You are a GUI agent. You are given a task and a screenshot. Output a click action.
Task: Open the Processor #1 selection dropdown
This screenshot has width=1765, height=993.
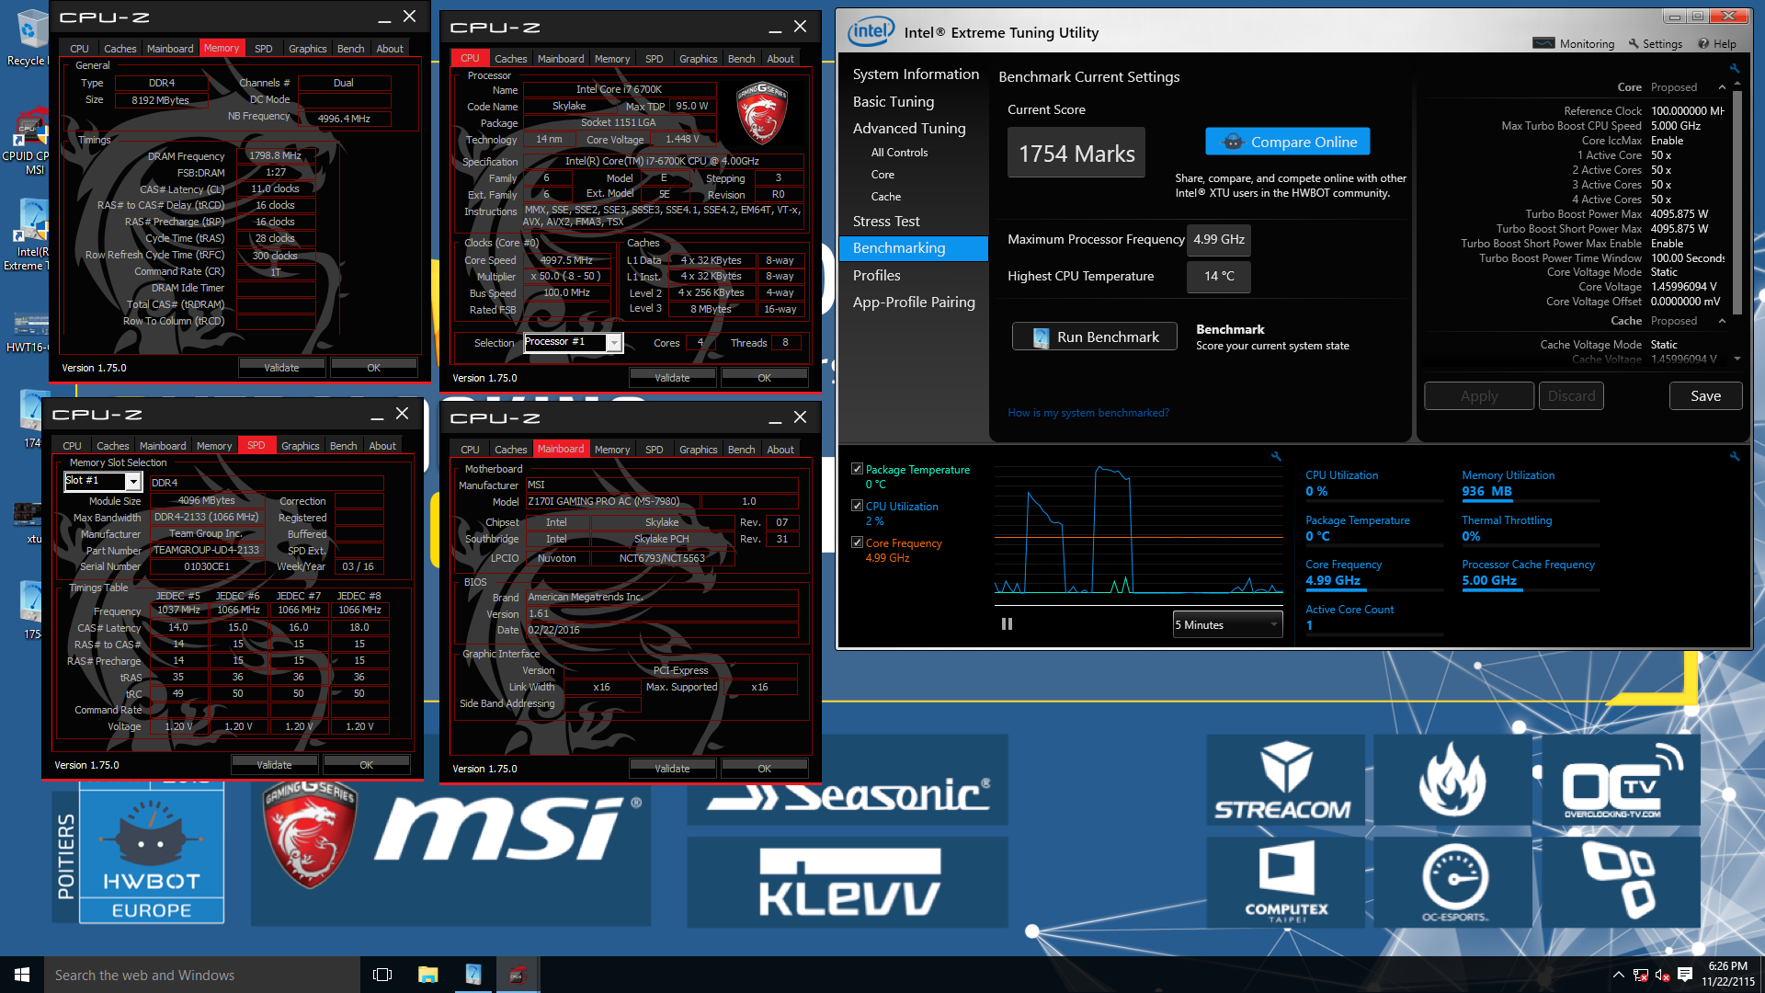(x=614, y=343)
